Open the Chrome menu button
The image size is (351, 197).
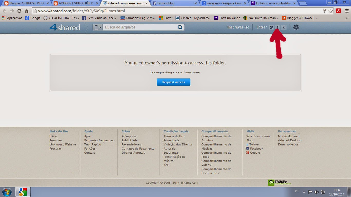[346, 11]
